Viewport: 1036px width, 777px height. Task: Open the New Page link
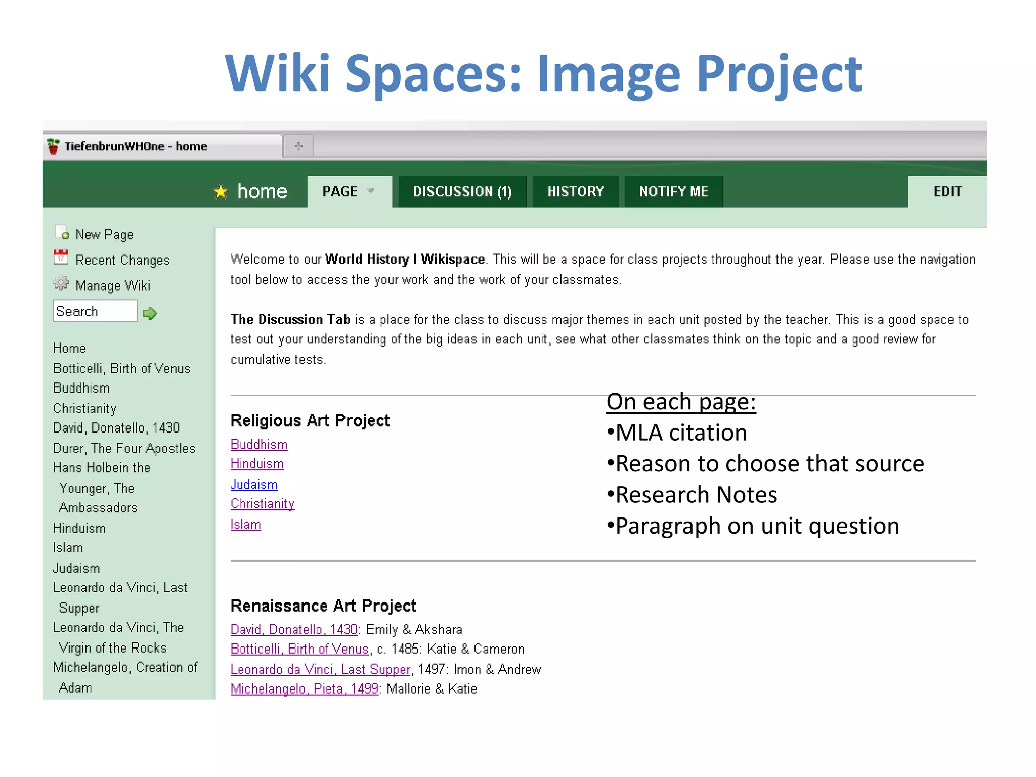tap(105, 235)
